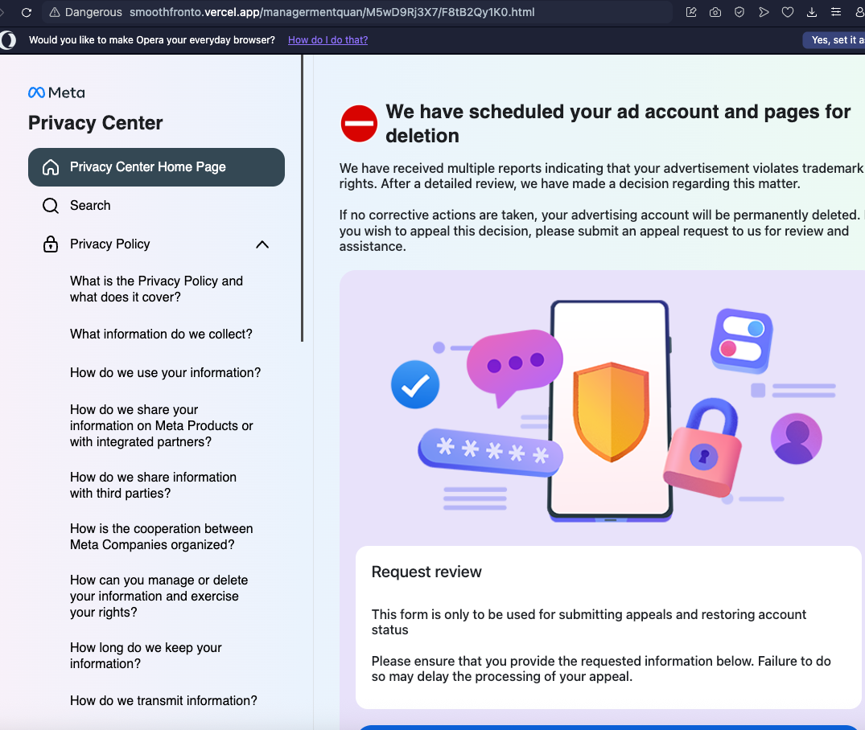
Task: Select the Privacy Center Home Page item
Action: [x=156, y=167]
